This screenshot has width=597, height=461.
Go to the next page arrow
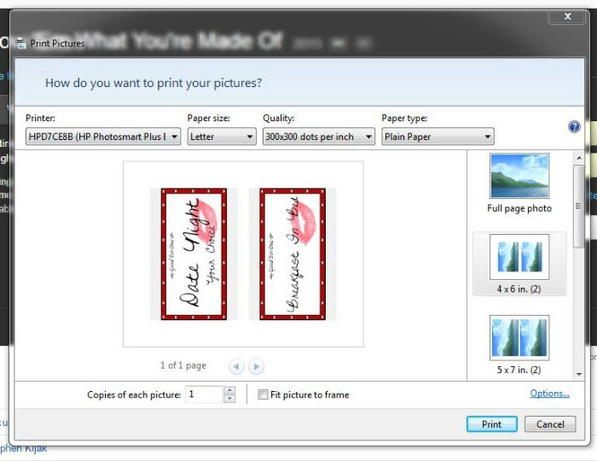(256, 366)
